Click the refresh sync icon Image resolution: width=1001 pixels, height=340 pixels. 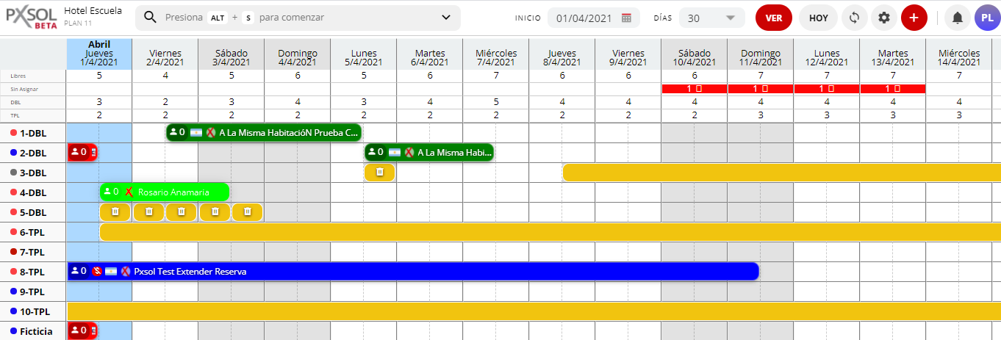pyautogui.click(x=854, y=18)
